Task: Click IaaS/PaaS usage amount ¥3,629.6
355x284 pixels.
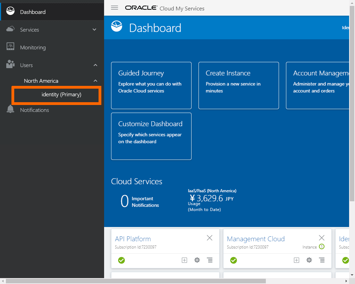Action: 211,198
